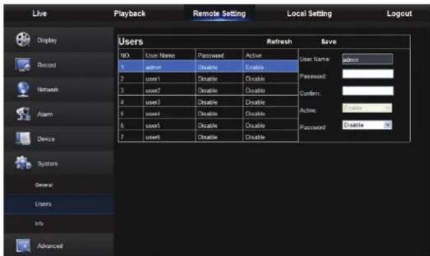Select user3 in the users table
The image size is (430, 256).
208,102
